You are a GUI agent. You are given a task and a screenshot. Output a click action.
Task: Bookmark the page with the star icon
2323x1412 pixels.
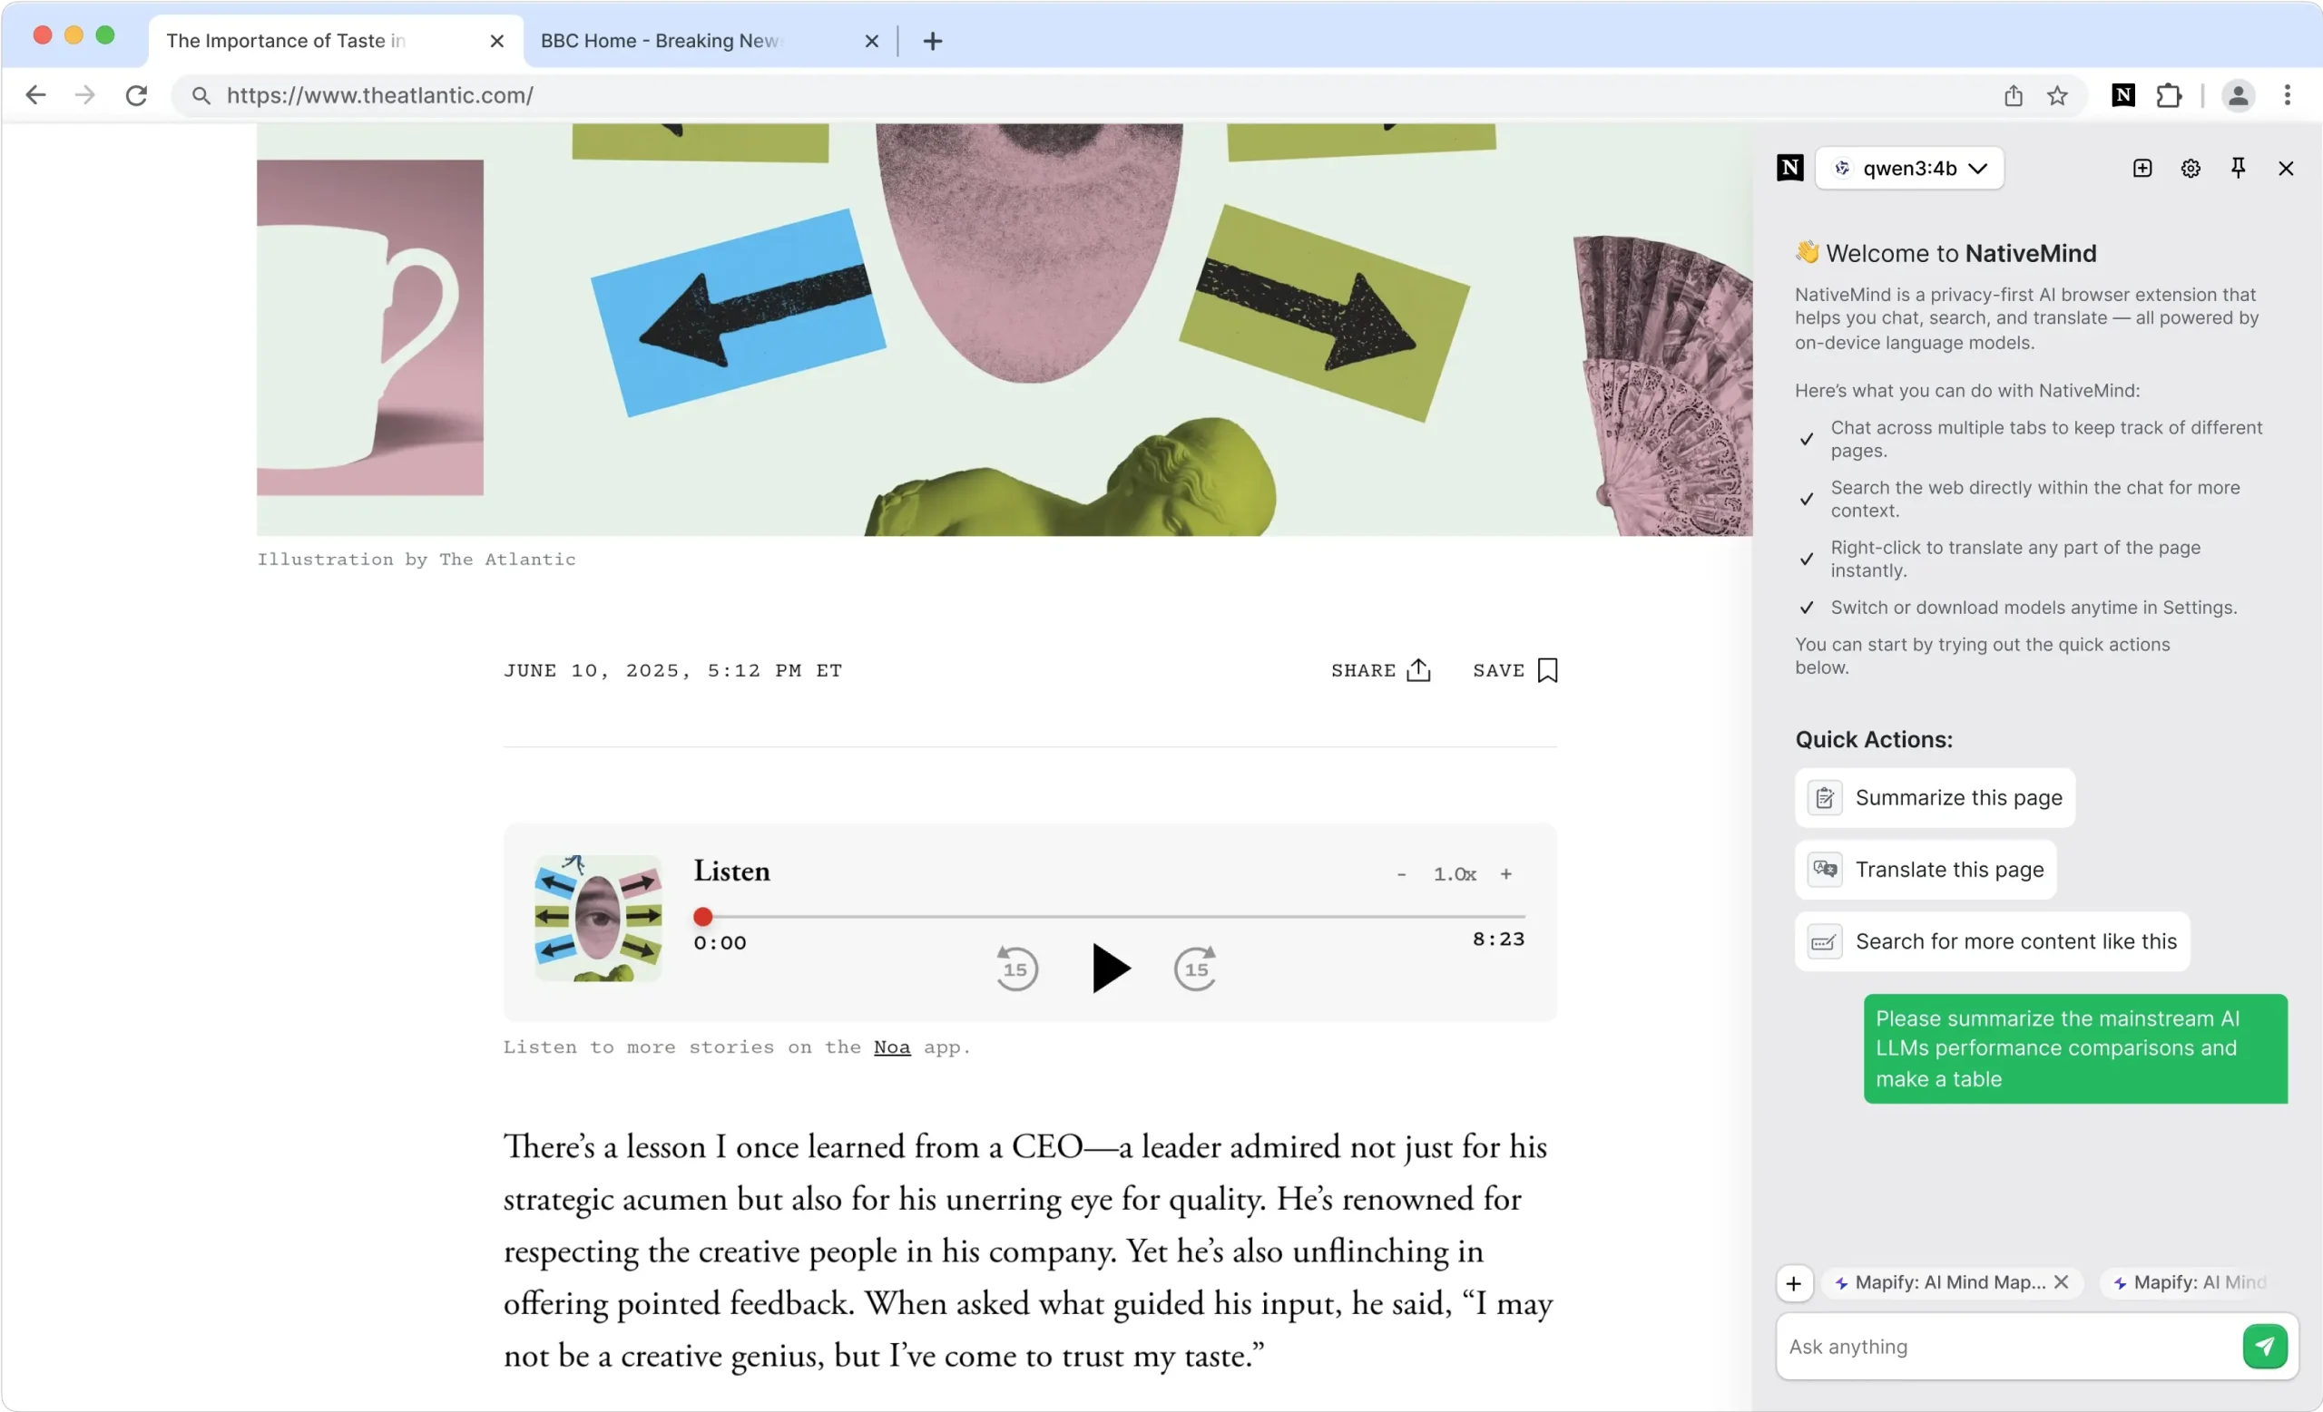tap(2057, 95)
